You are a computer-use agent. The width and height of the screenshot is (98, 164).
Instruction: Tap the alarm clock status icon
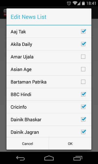[x=69, y=3]
